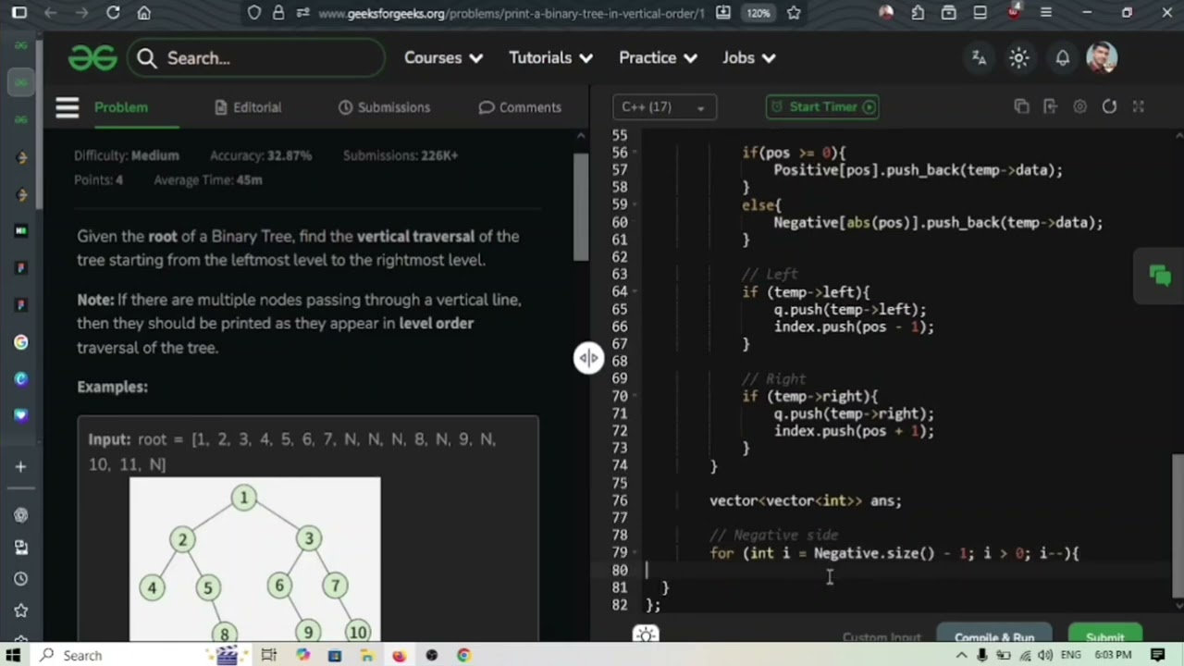Open the hamburger side menu
This screenshot has width=1184, height=666.
[67, 107]
